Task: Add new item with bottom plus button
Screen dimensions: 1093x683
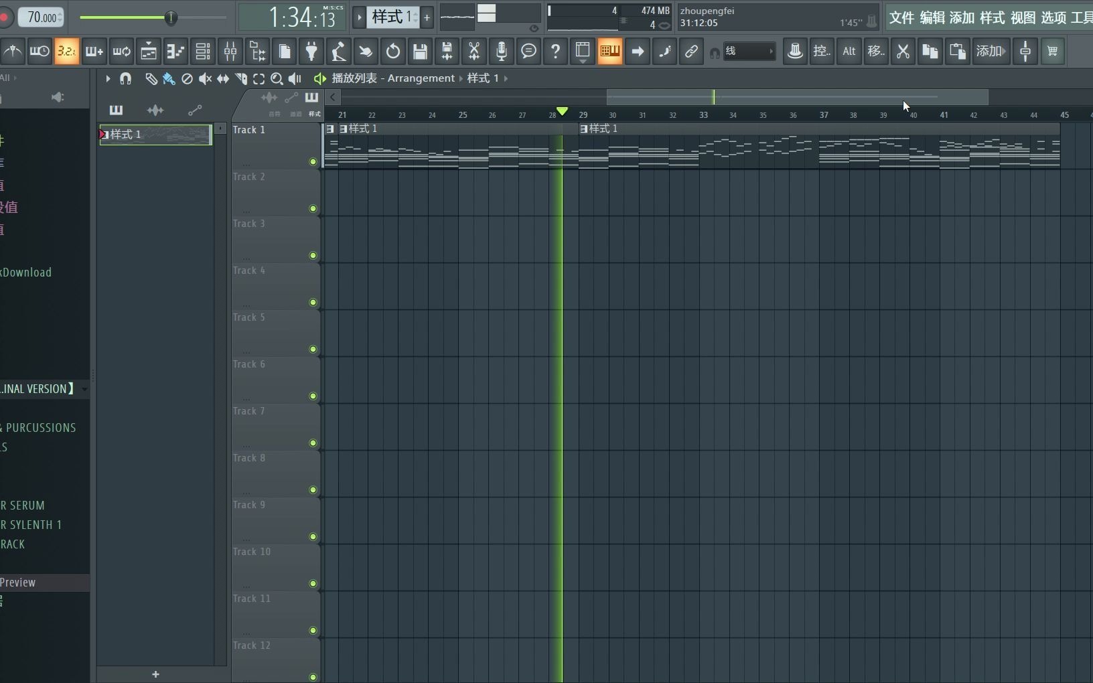Action: [155, 674]
